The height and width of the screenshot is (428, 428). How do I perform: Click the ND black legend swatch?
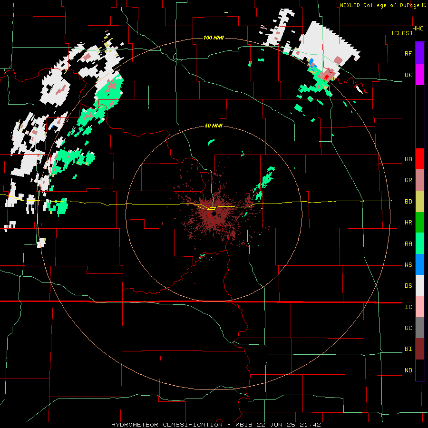point(420,370)
